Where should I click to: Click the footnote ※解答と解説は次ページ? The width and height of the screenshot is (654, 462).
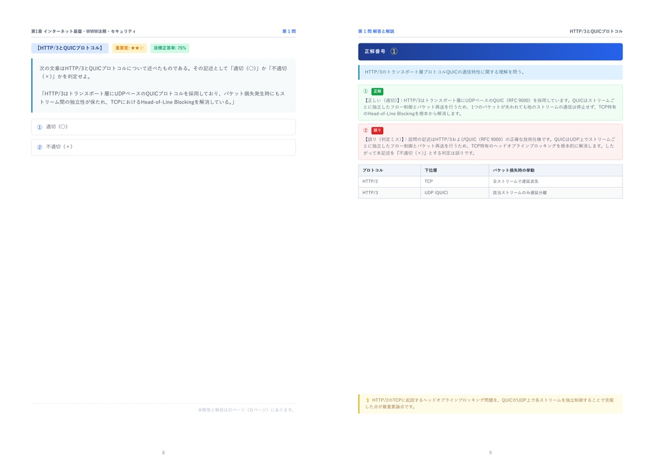247,410
